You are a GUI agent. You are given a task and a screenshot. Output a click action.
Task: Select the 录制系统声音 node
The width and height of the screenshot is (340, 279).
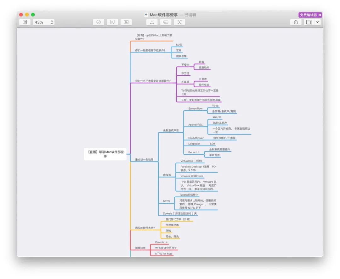171,130
